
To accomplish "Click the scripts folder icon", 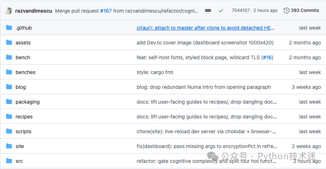I will coord(9,131).
